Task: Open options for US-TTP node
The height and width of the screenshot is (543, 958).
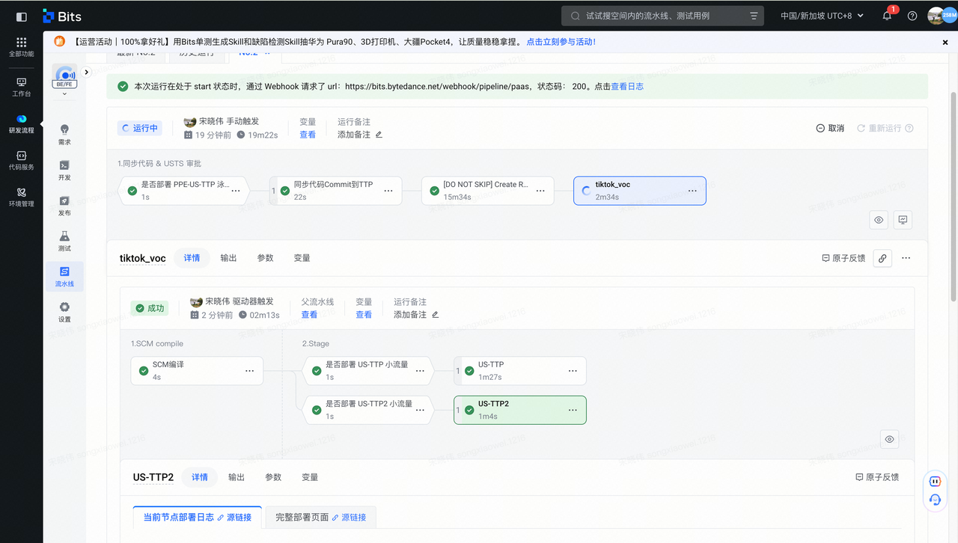Action: (x=573, y=371)
